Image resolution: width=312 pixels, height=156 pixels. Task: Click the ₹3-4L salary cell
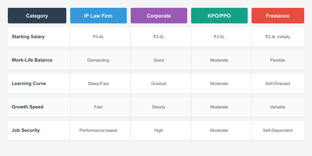(98, 37)
